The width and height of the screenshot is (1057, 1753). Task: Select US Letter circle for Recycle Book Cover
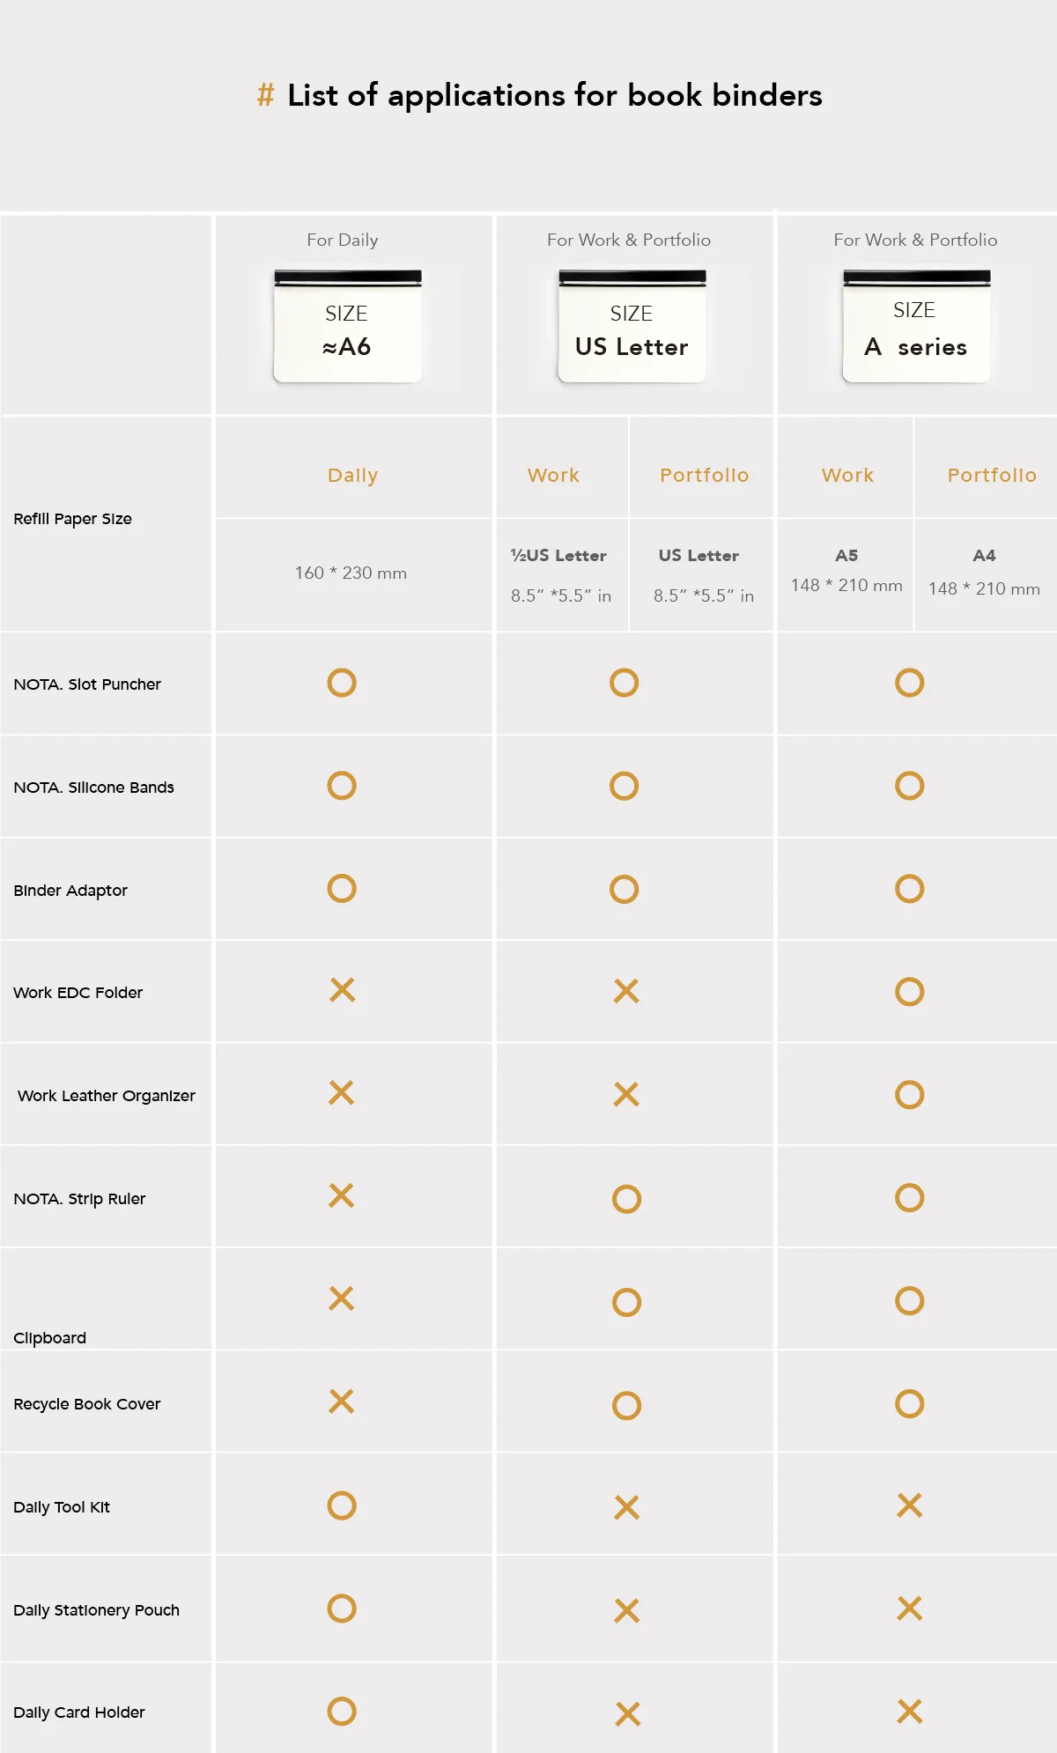(x=626, y=1405)
